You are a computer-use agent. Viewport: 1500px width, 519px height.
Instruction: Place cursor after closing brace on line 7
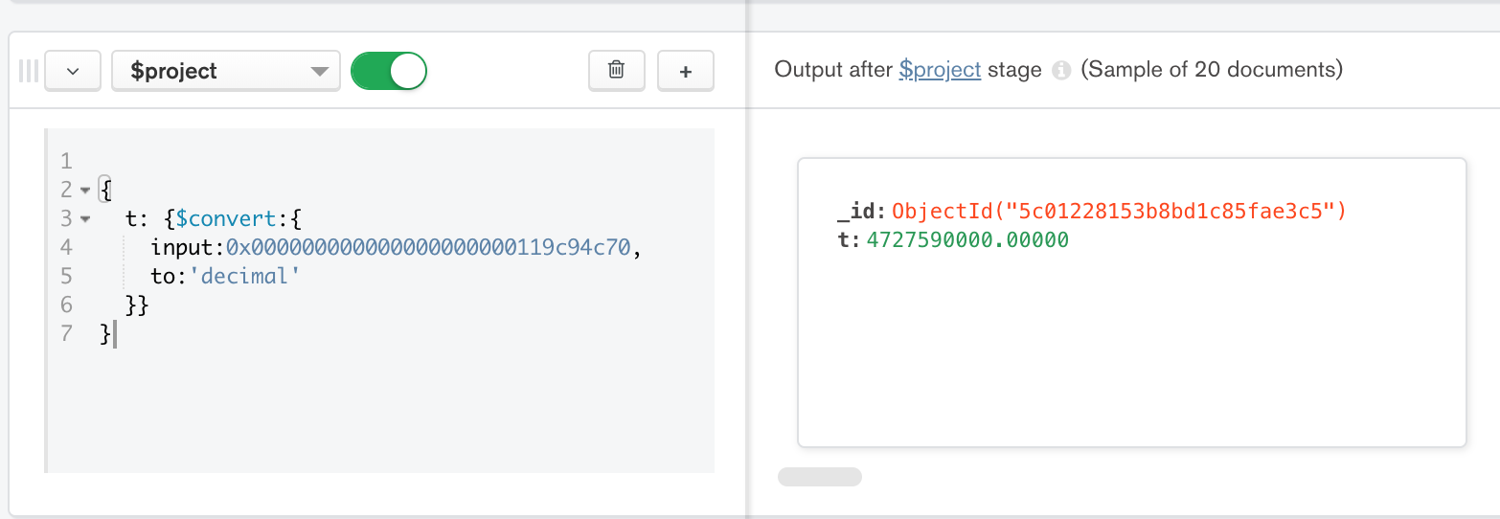114,334
